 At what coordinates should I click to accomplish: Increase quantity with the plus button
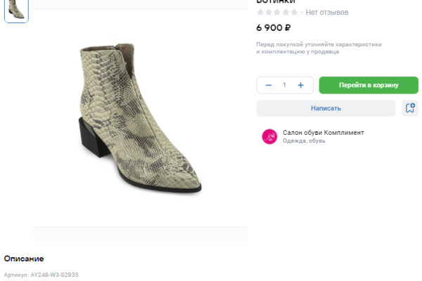click(300, 85)
